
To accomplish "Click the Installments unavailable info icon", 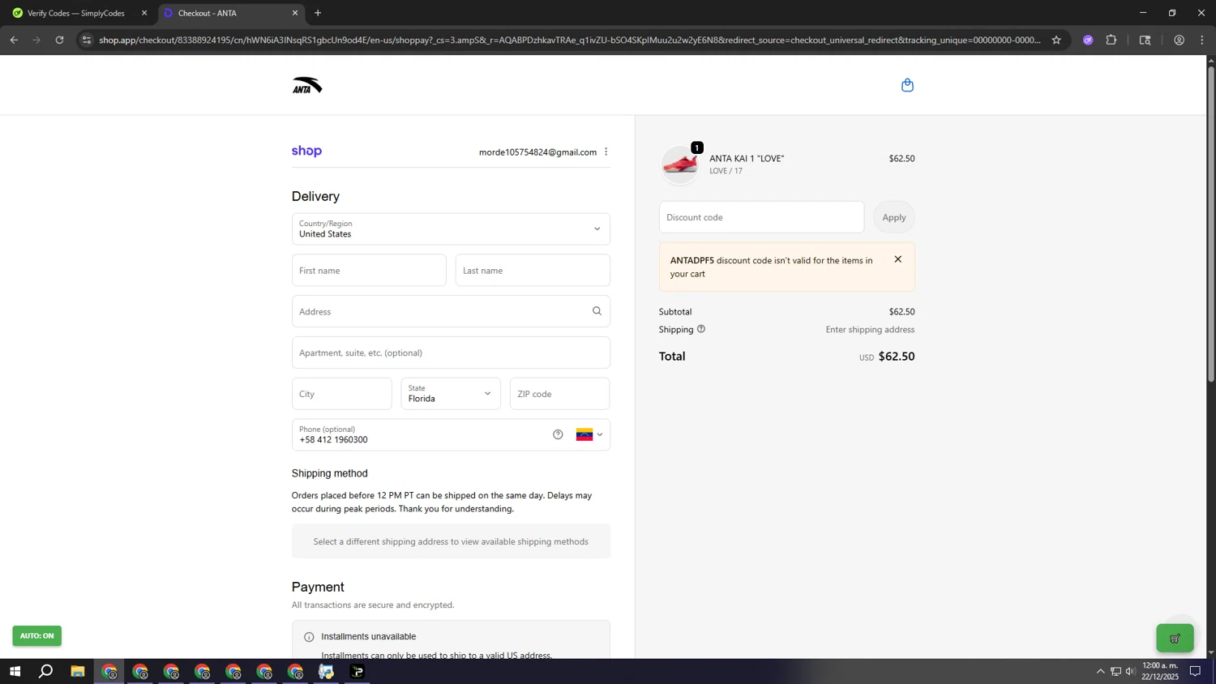I will pos(309,637).
